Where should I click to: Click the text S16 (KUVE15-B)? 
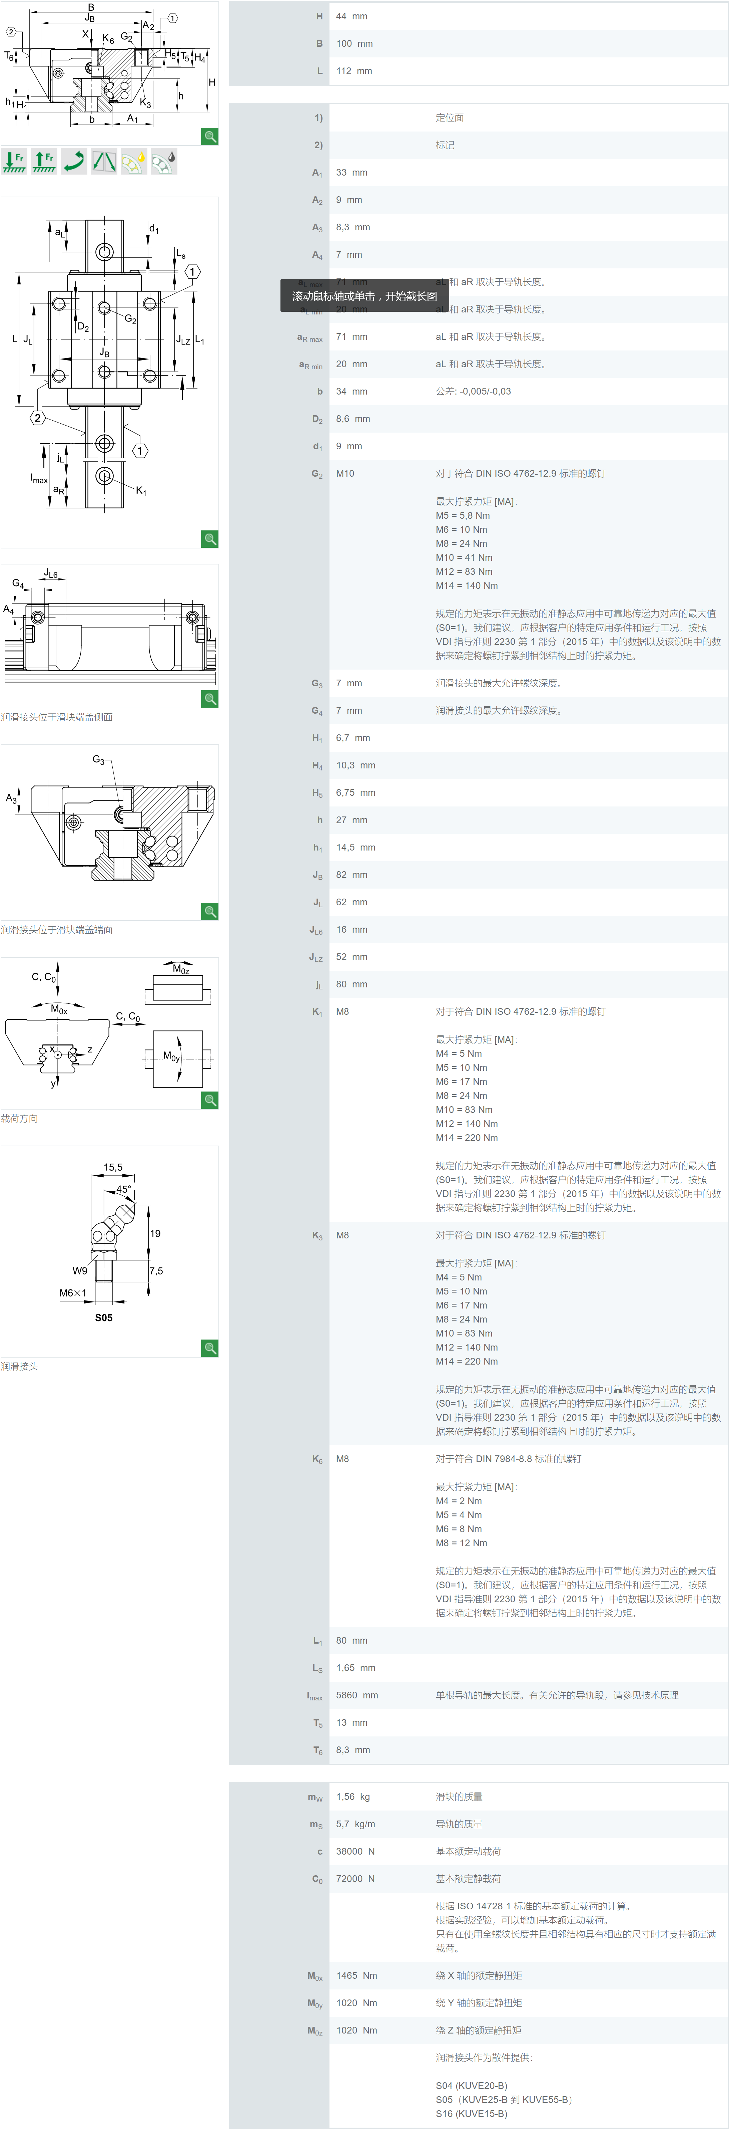click(472, 2115)
